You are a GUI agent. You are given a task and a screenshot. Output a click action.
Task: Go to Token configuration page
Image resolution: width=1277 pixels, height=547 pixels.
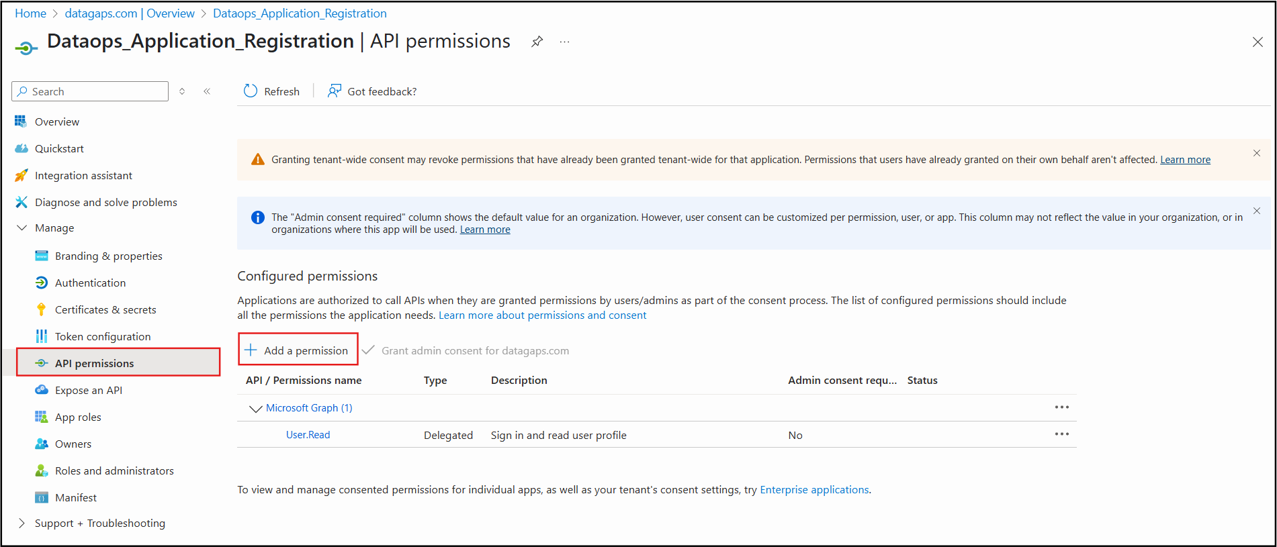pos(103,336)
